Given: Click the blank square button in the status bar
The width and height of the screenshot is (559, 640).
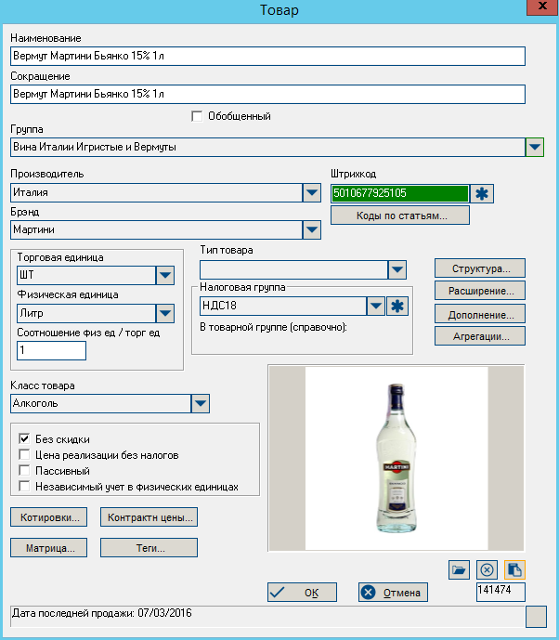Looking at the screenshot, I should tap(536, 617).
